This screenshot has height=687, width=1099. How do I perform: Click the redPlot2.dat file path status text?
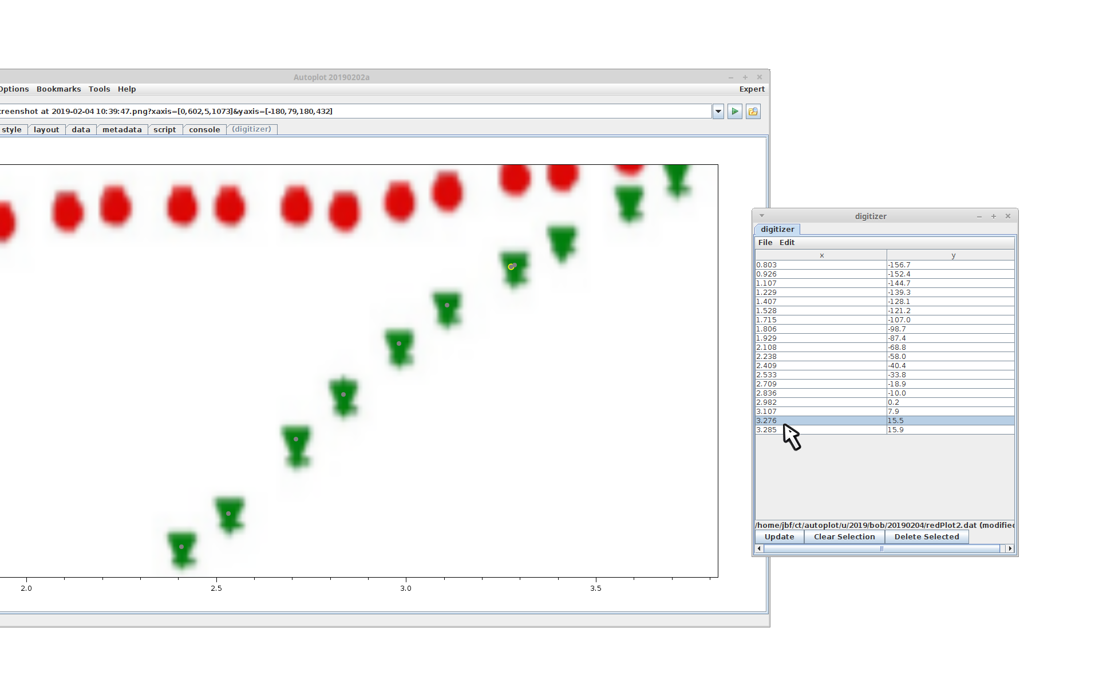click(x=885, y=525)
